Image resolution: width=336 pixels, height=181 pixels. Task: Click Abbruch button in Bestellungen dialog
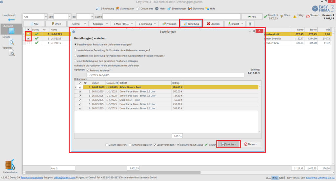251,144
